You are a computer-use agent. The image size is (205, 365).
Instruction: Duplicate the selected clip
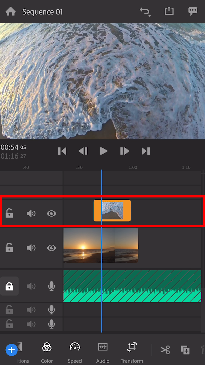[185, 350]
